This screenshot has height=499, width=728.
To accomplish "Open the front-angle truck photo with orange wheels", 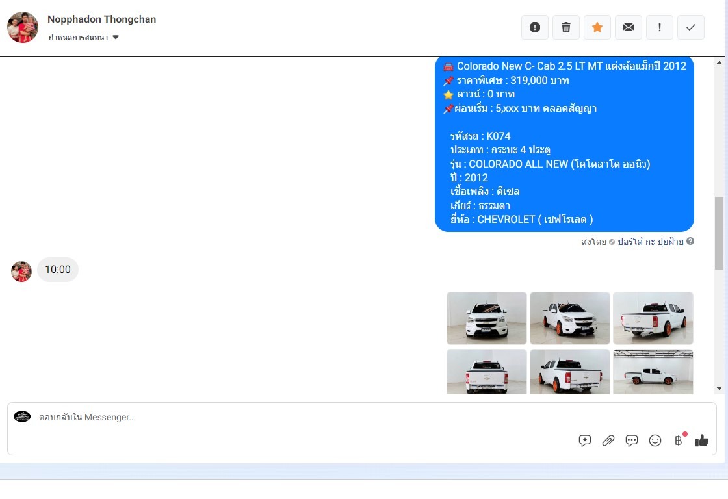I will (x=569, y=318).
